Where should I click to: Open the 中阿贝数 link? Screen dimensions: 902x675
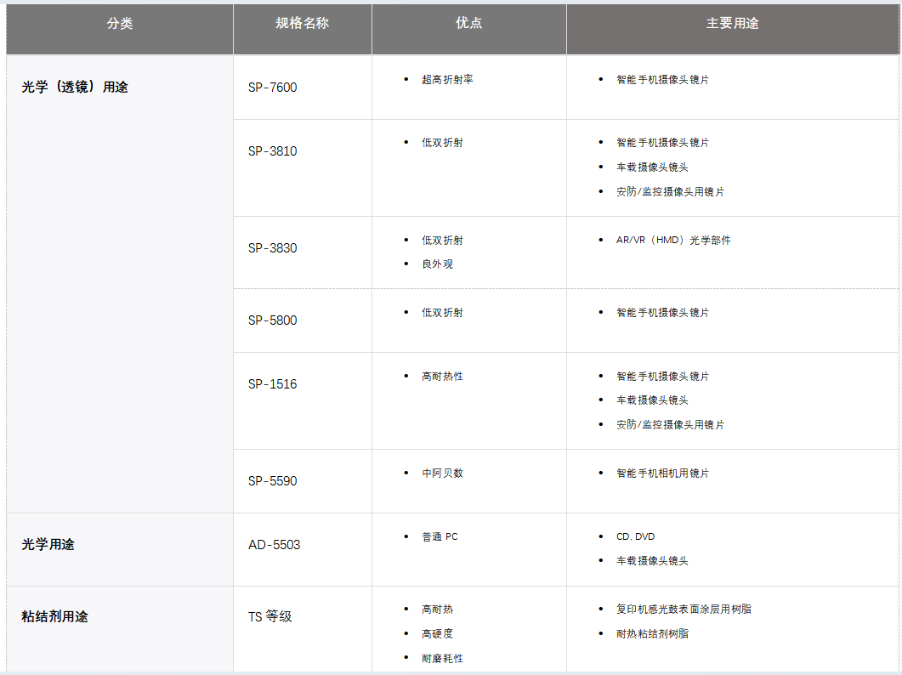442,474
